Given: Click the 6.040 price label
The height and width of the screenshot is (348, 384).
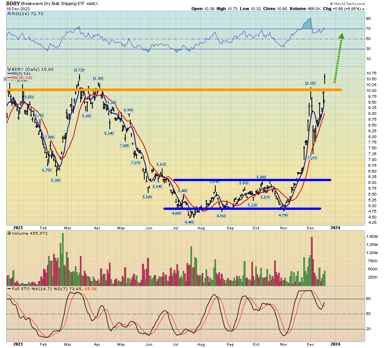Looking at the screenshot, I should 157,187.
